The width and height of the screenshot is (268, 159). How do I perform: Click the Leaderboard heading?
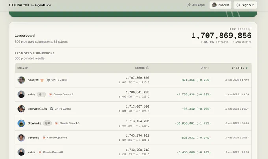point(24,36)
